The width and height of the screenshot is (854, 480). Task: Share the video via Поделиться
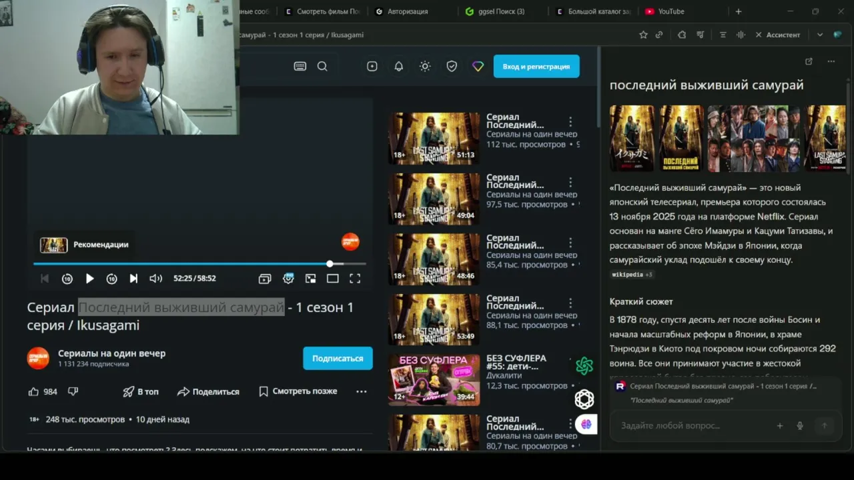coord(208,391)
